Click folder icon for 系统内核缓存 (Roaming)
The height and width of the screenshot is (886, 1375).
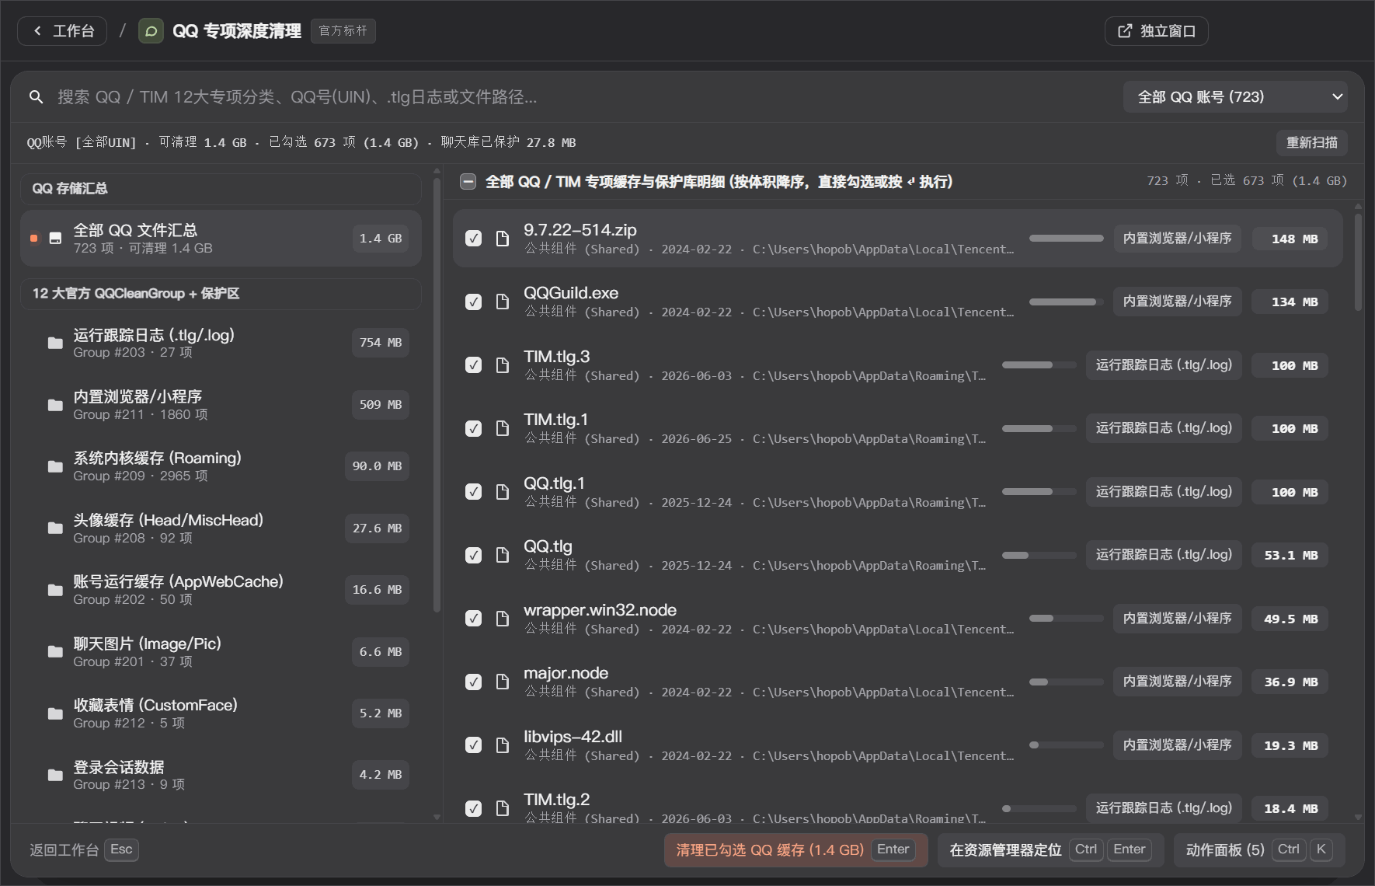click(x=55, y=466)
